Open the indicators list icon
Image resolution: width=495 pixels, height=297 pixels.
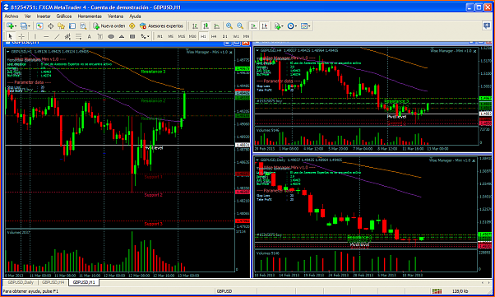(x=277, y=26)
